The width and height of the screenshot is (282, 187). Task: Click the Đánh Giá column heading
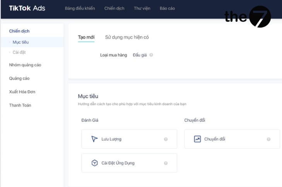tap(90, 120)
